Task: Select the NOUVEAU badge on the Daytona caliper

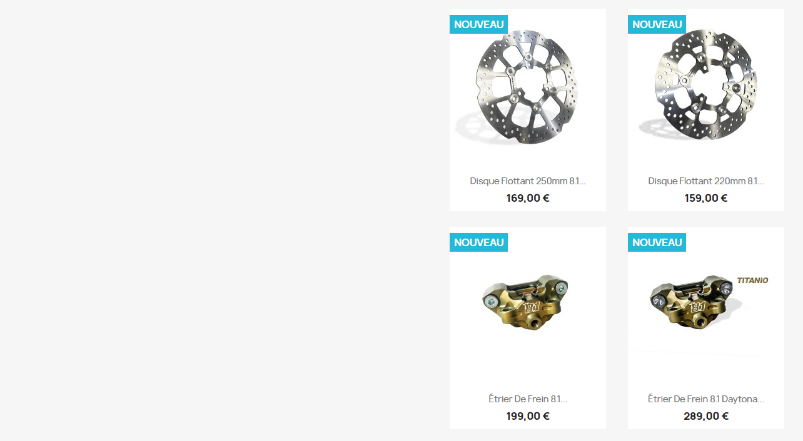Action: pyautogui.click(x=657, y=242)
